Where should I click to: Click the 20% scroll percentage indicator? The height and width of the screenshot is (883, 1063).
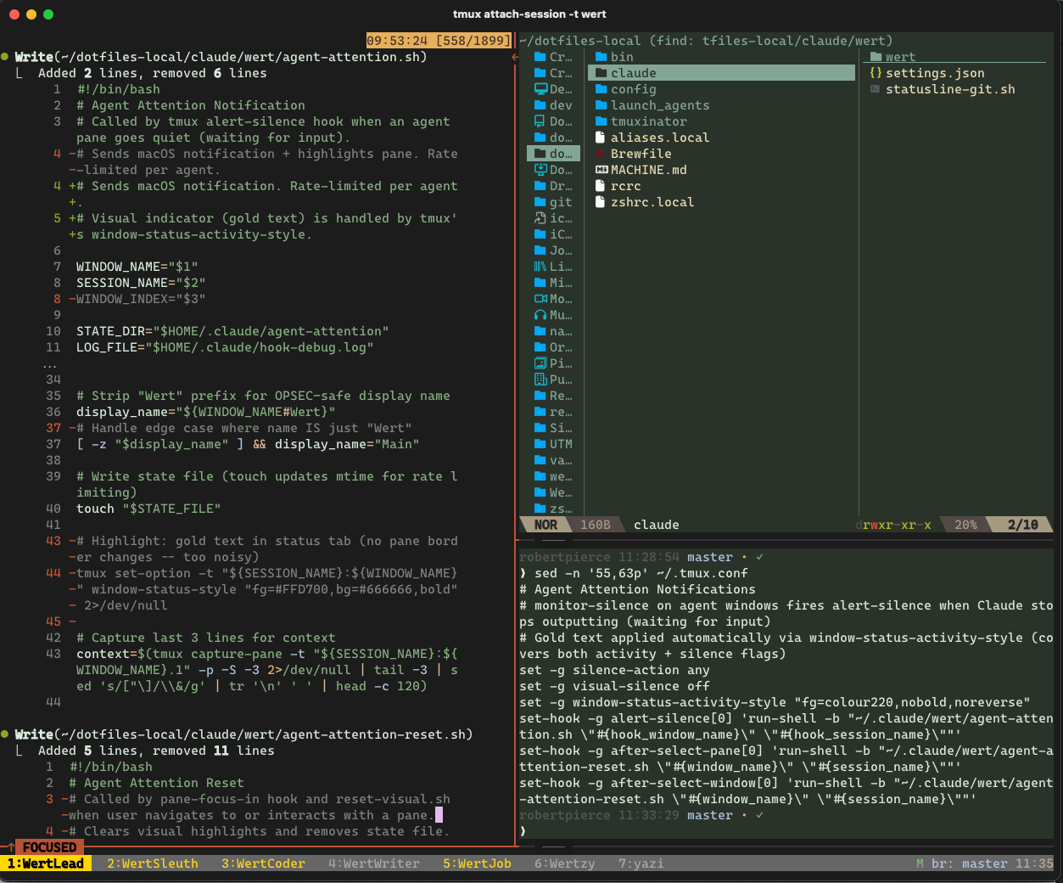tap(965, 525)
